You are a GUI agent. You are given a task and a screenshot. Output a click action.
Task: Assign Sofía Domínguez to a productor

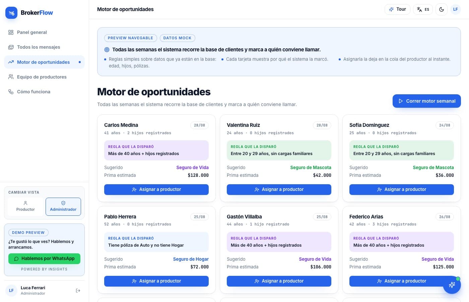(x=402, y=190)
